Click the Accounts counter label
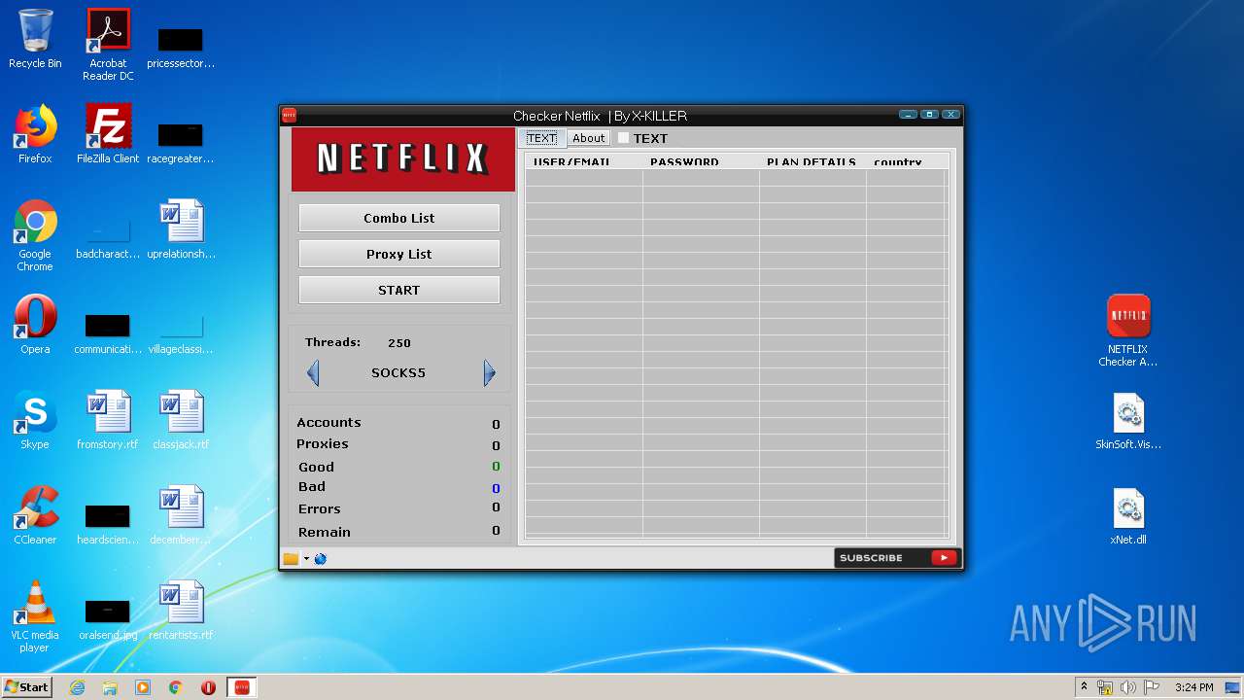The width and height of the screenshot is (1244, 700). pos(328,423)
